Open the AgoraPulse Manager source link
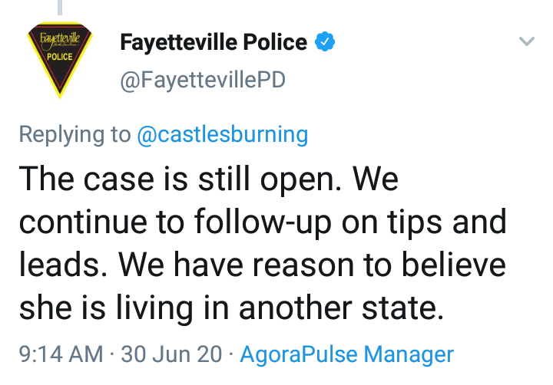The width and height of the screenshot is (553, 385). click(346, 354)
